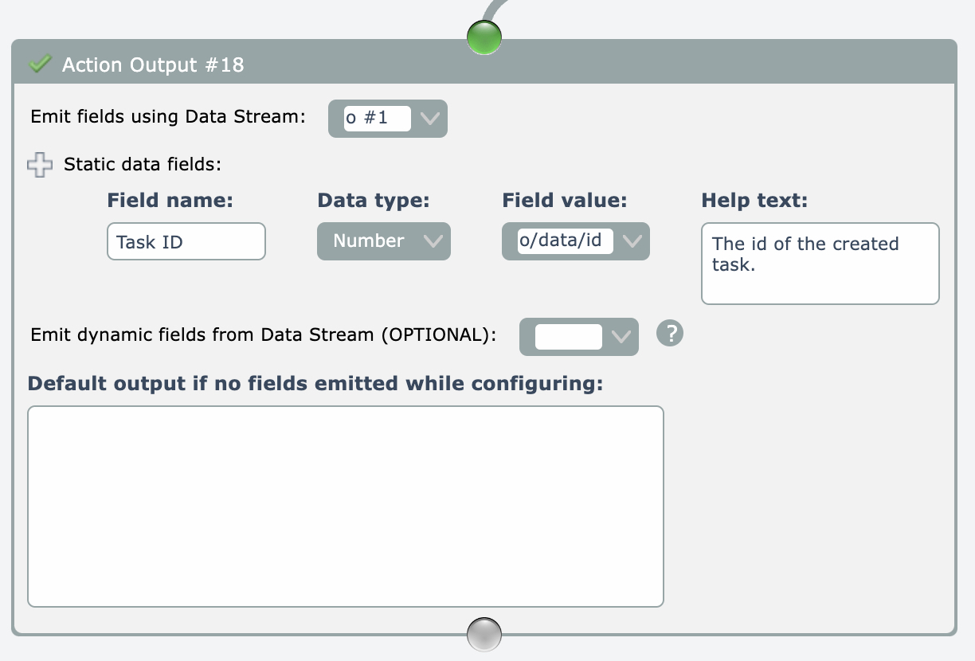Click the 'Static data fields:' label
975x661 pixels.
[x=142, y=165]
